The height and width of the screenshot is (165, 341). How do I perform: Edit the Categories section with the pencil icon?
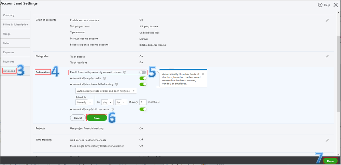click(x=327, y=57)
